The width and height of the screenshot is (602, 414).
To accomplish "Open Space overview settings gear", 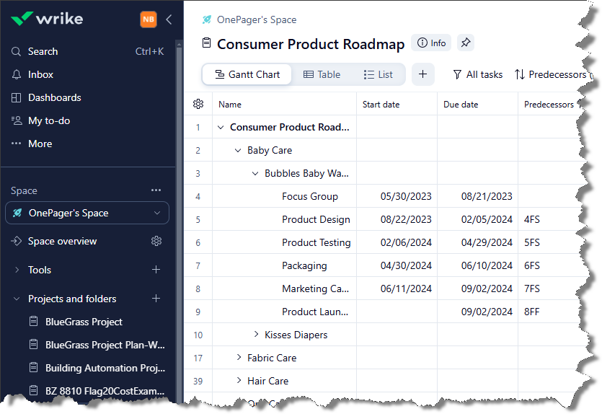I will click(x=156, y=241).
